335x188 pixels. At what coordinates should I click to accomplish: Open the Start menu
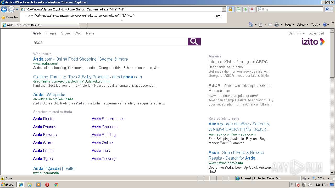(7, 185)
